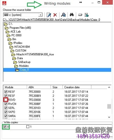The image size is (114, 140).
Task: Click the binoculars find icon
Action: click(72, 15)
